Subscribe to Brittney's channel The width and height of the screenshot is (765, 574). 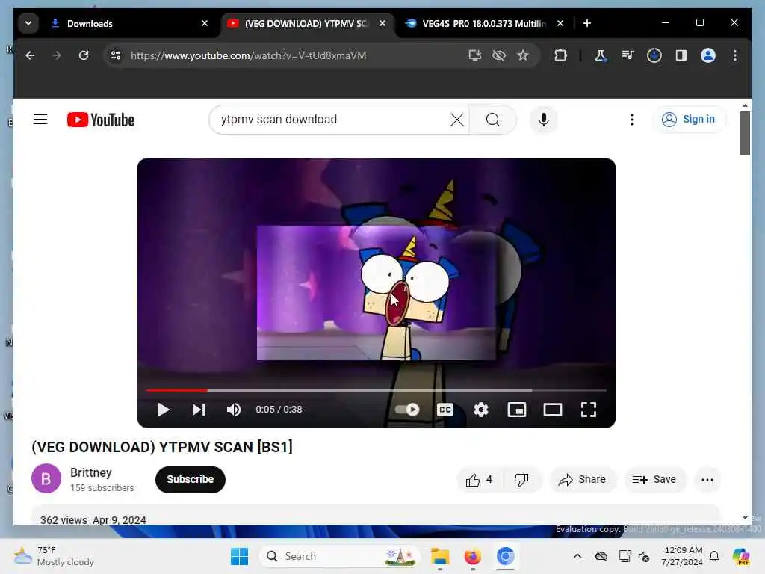click(191, 479)
